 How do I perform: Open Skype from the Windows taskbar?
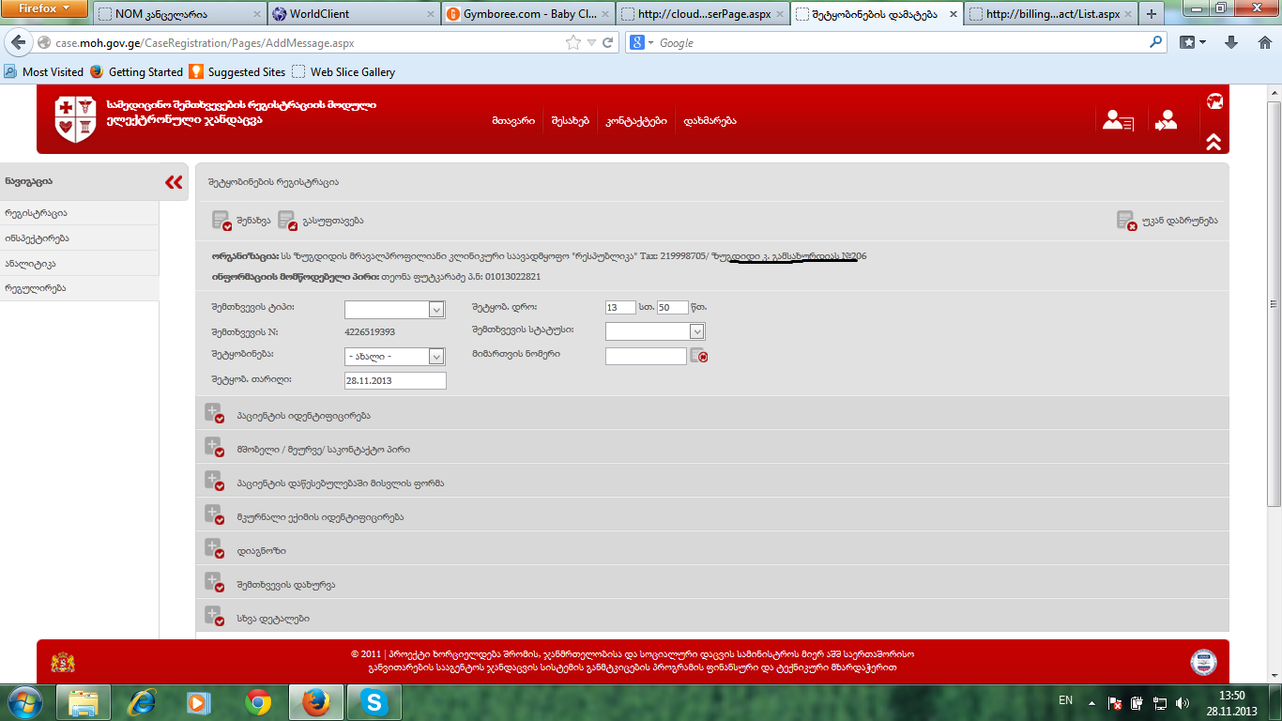click(374, 701)
